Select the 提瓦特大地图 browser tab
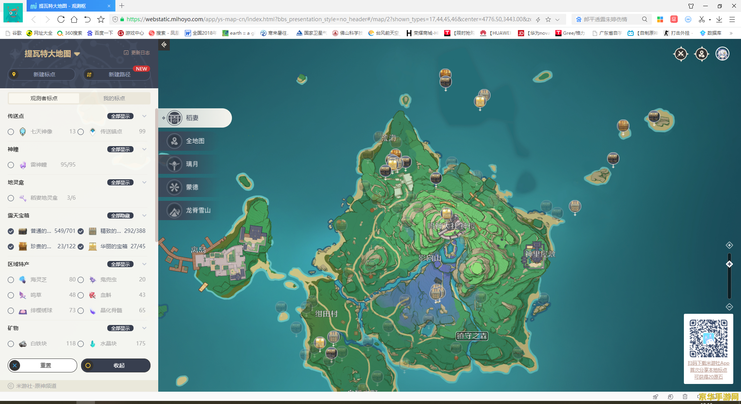 tap(71, 6)
